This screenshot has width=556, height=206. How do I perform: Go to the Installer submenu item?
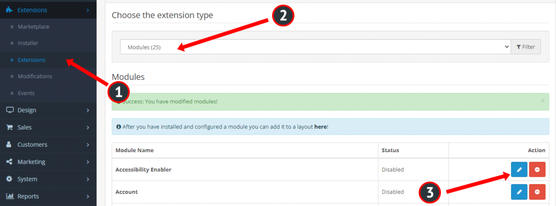28,43
